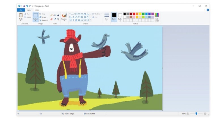Expand the Paste dropdown arrow
The height and width of the screenshot is (126, 224).
(21, 21)
